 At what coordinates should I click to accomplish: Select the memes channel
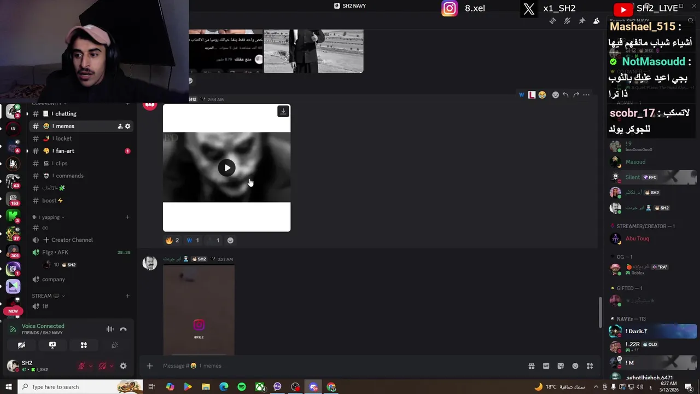coord(82,126)
